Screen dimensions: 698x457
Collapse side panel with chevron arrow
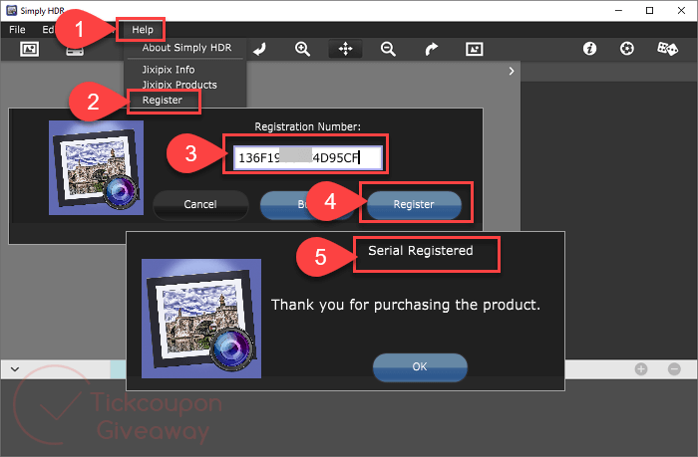coord(512,71)
